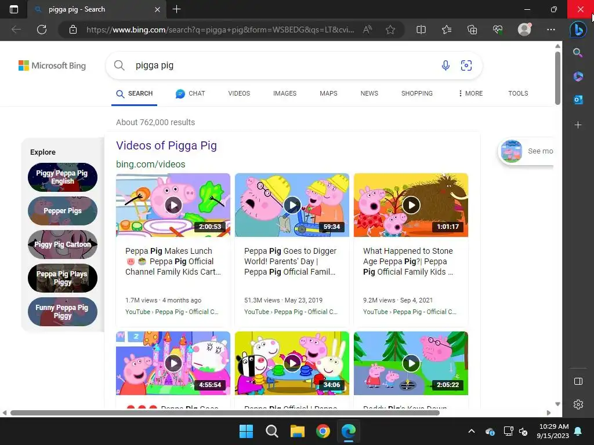The image size is (594, 445).
Task: Open the TOOLS filter option
Action: 518,93
